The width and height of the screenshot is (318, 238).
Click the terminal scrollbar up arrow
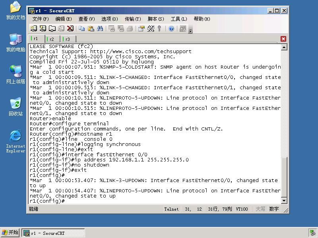coord(284,47)
